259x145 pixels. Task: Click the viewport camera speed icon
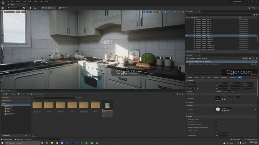coord(179,12)
